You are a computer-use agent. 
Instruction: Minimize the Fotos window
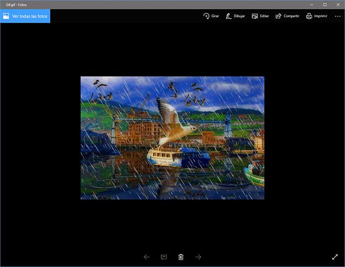click(312, 4)
